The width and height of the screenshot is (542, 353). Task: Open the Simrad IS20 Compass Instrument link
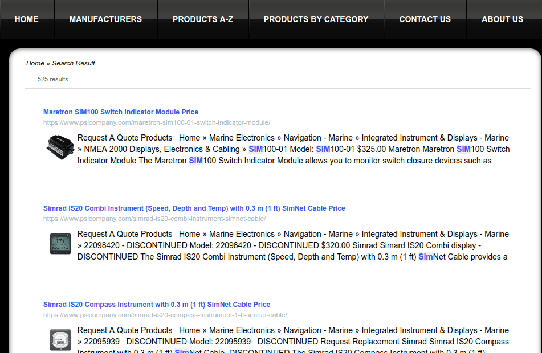(156, 304)
